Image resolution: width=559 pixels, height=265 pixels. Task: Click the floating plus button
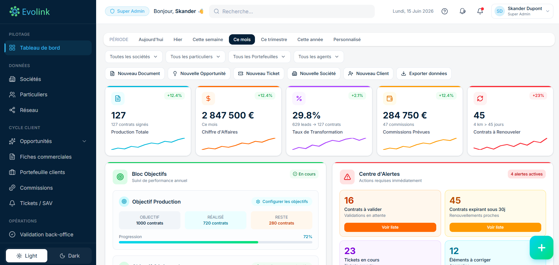pos(542,248)
